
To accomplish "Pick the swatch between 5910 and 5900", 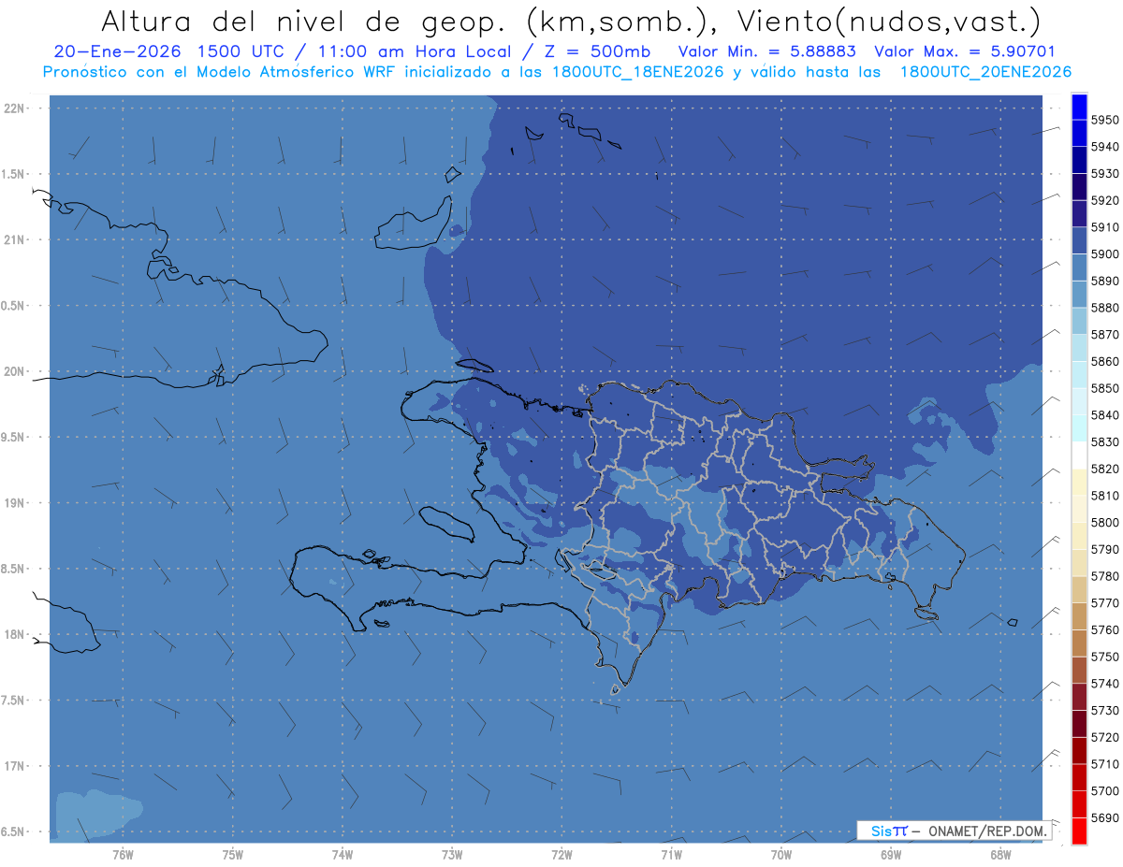I will [x=1079, y=240].
